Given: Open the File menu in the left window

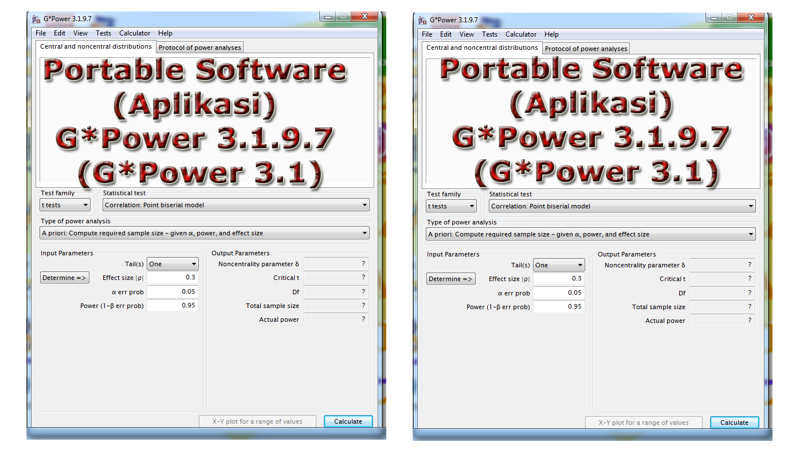Looking at the screenshot, I should click(41, 33).
